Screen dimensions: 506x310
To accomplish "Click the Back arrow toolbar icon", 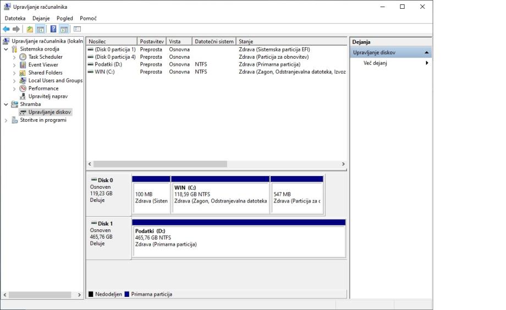I will (6, 29).
